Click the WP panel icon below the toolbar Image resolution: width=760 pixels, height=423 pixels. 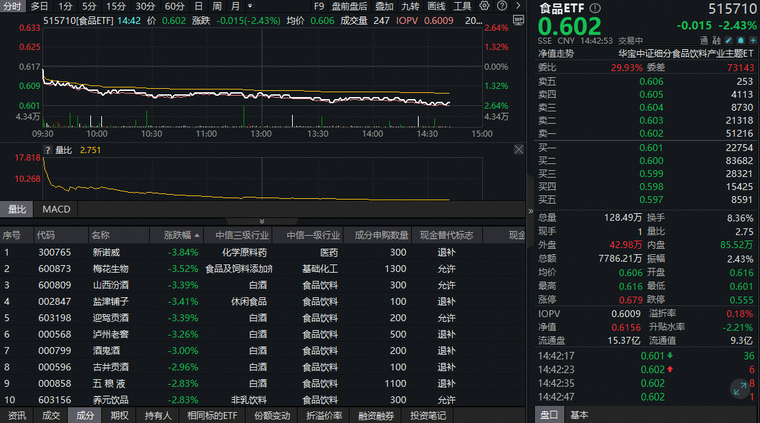coord(519,20)
